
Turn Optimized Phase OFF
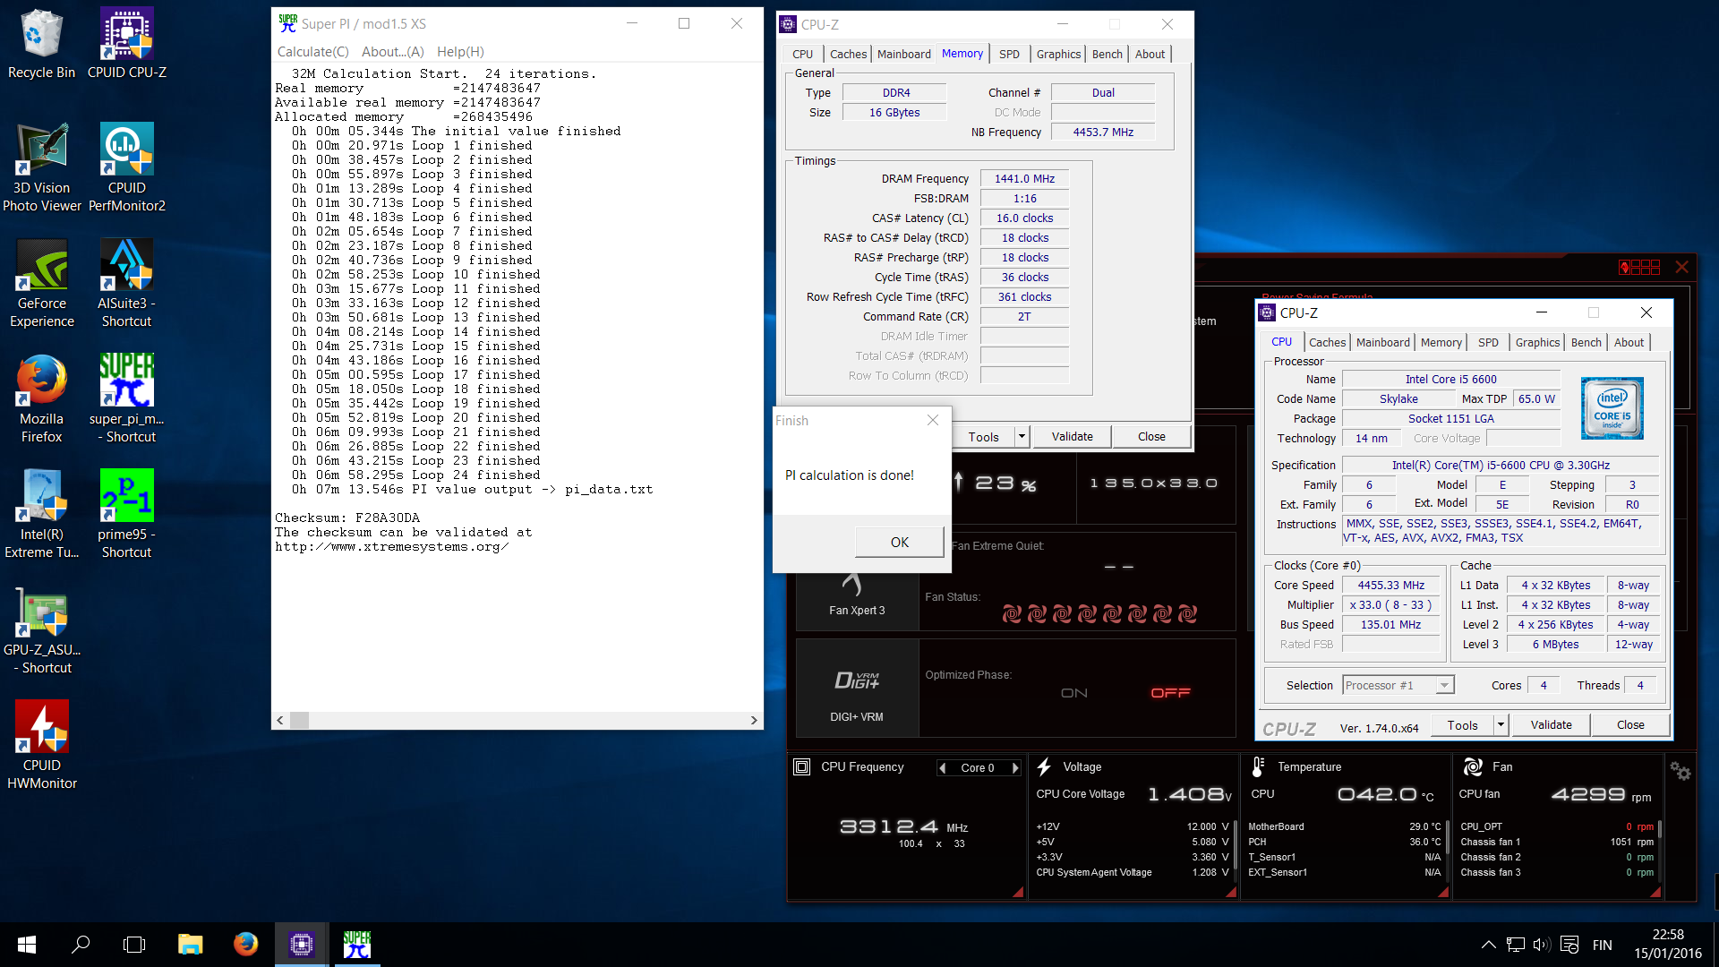point(1170,693)
